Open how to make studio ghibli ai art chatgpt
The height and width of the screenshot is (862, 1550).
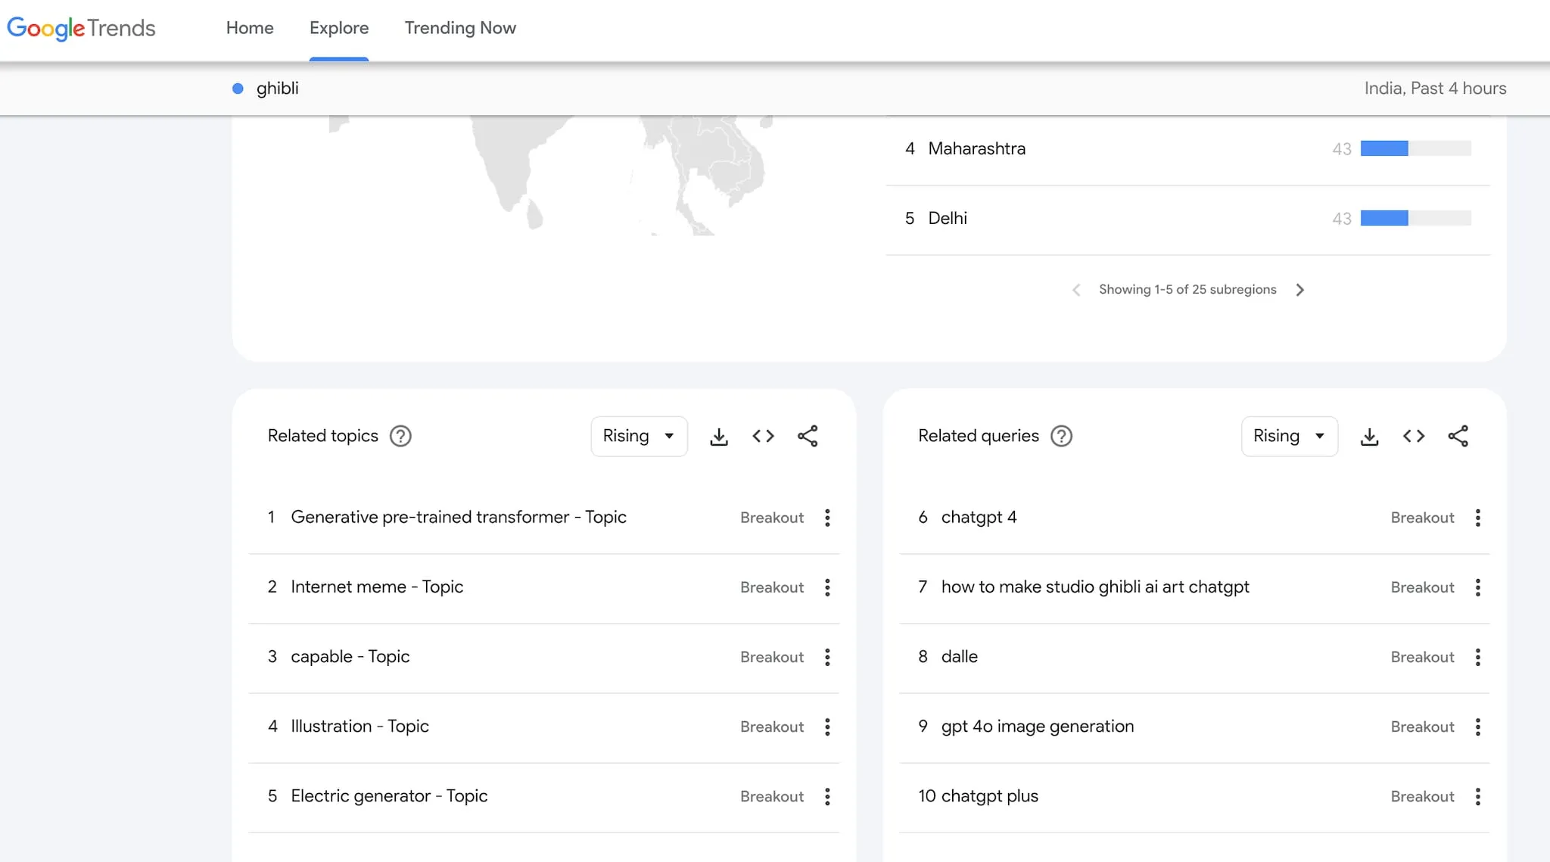click(1095, 587)
